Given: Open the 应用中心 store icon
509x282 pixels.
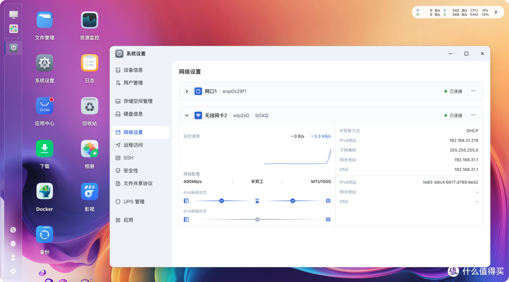Looking at the screenshot, I should point(44,106).
